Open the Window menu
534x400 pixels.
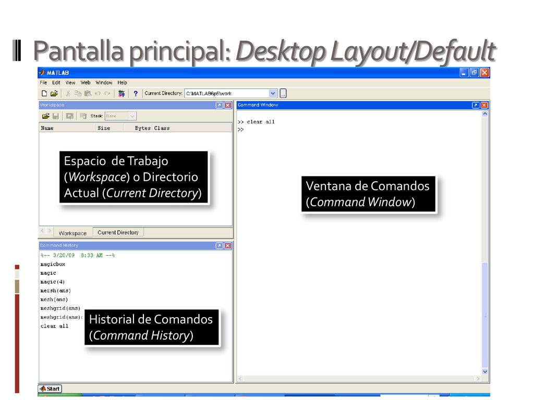[104, 83]
